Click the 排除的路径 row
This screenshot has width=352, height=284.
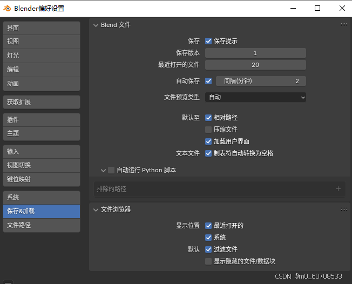(220, 189)
